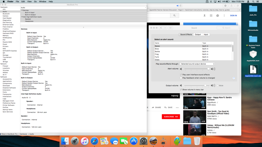Open iTunes from the Dock

tap(85, 141)
